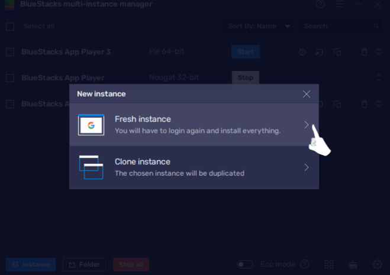Click the Pie 64-bit label
Viewport: 390px width, 275px height.
166,51
